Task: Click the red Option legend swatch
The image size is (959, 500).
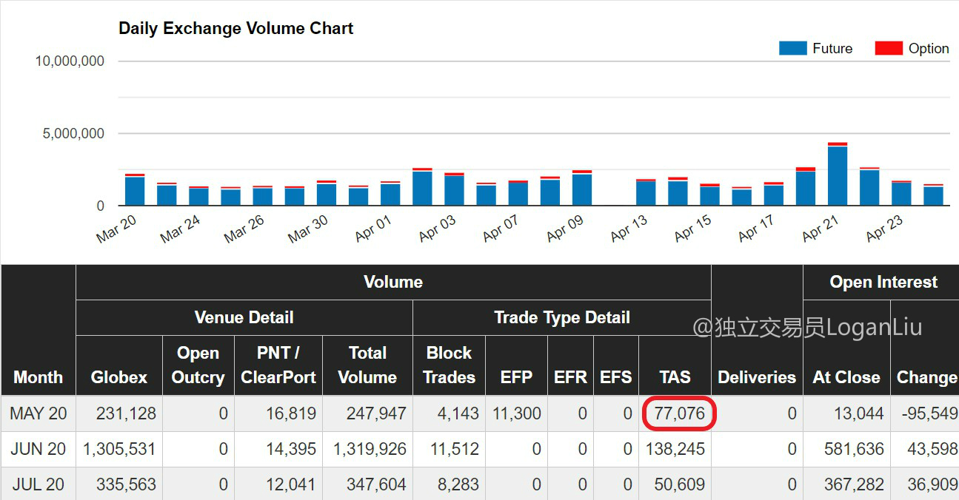Action: [889, 48]
